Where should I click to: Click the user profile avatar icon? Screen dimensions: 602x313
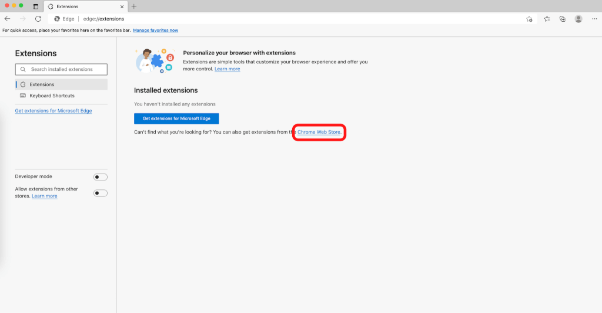[x=578, y=19]
